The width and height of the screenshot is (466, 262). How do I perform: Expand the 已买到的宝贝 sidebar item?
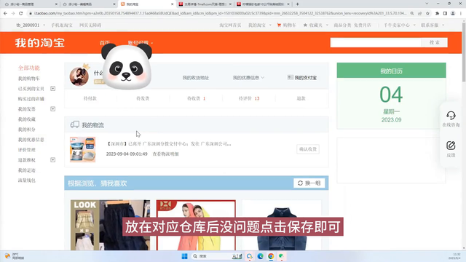(x=52, y=89)
